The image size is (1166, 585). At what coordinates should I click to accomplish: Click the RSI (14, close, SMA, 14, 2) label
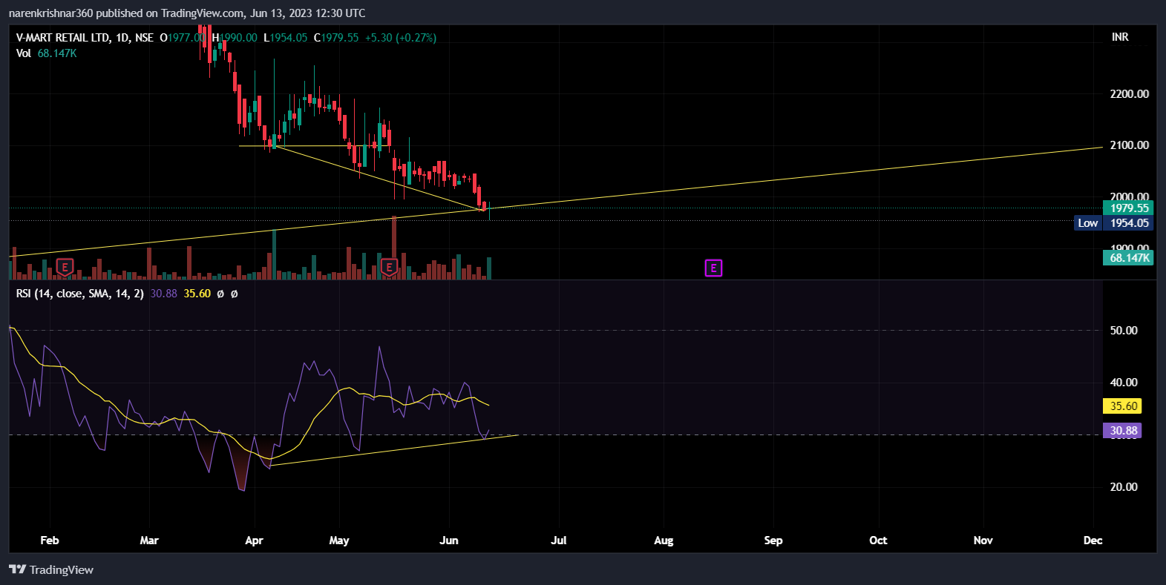(80, 294)
